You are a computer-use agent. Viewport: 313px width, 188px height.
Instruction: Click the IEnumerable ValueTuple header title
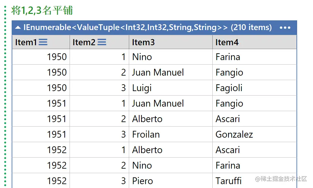[x=125, y=27]
